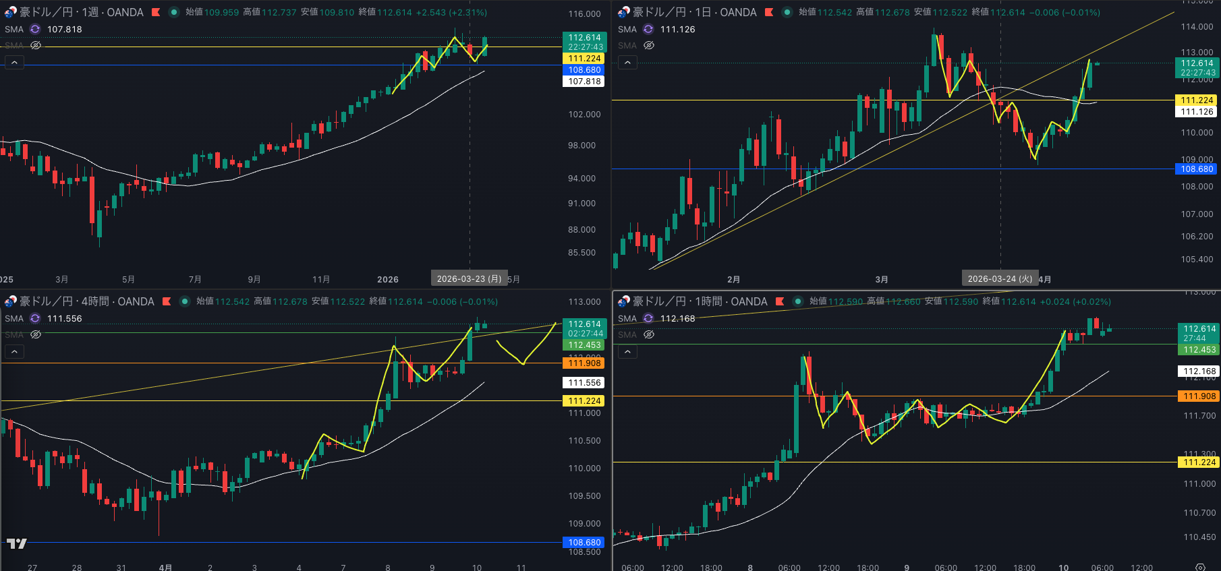The width and height of the screenshot is (1221, 571).
Task: Click SMA refresh icon on 1-hour chart
Action: [648, 318]
